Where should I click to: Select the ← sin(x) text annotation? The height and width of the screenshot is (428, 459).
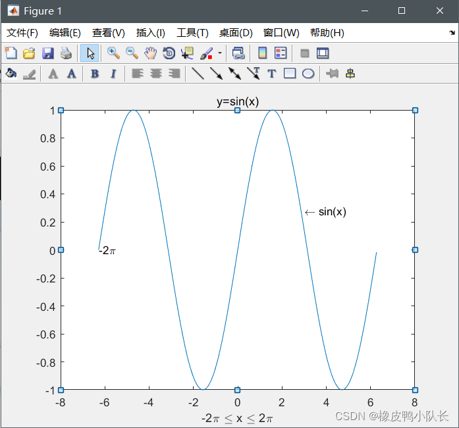point(325,211)
